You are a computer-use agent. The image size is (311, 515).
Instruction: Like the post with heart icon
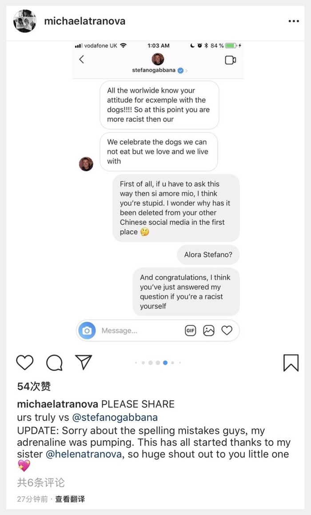click(25, 363)
